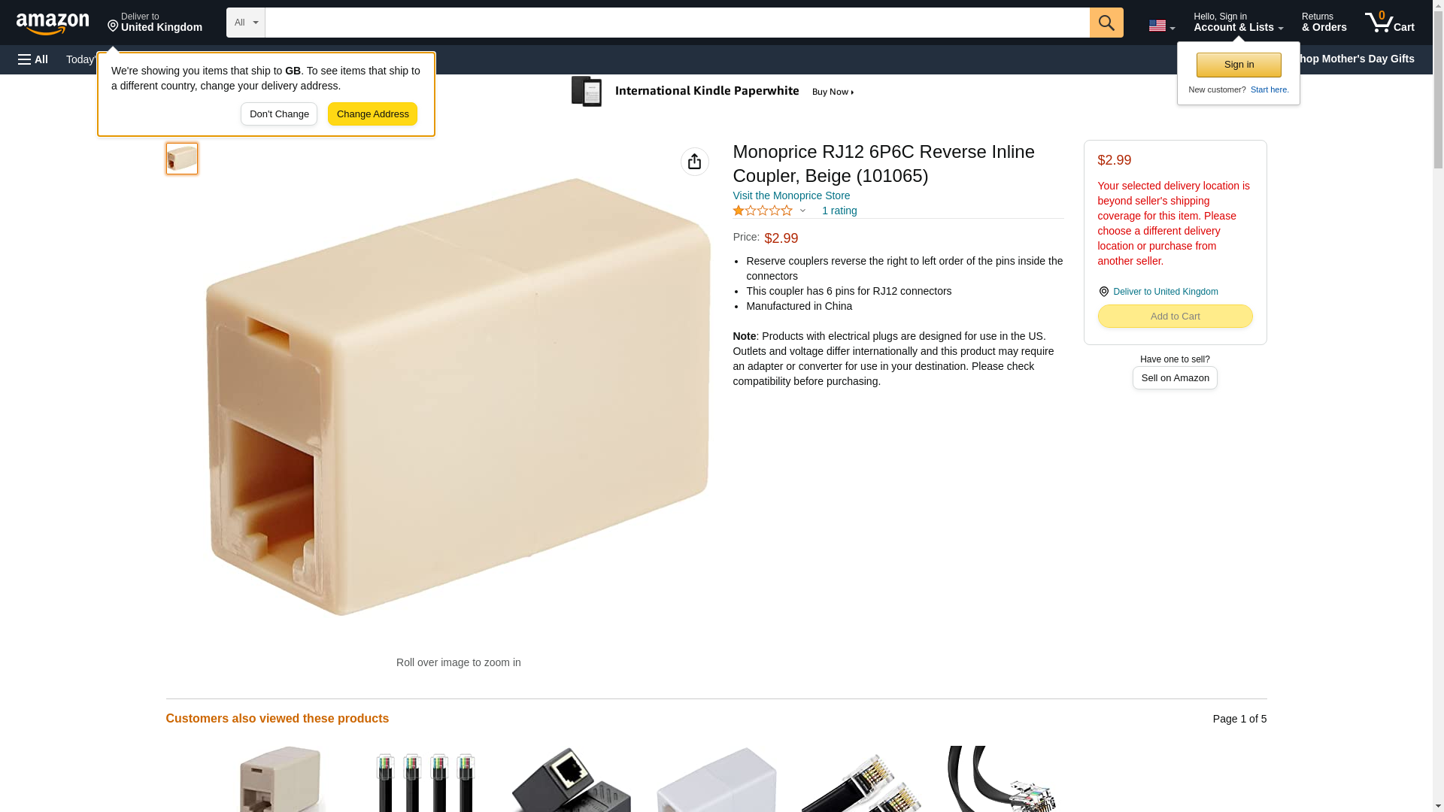Click the Amazon logo
The width and height of the screenshot is (1444, 812).
coord(53,23)
